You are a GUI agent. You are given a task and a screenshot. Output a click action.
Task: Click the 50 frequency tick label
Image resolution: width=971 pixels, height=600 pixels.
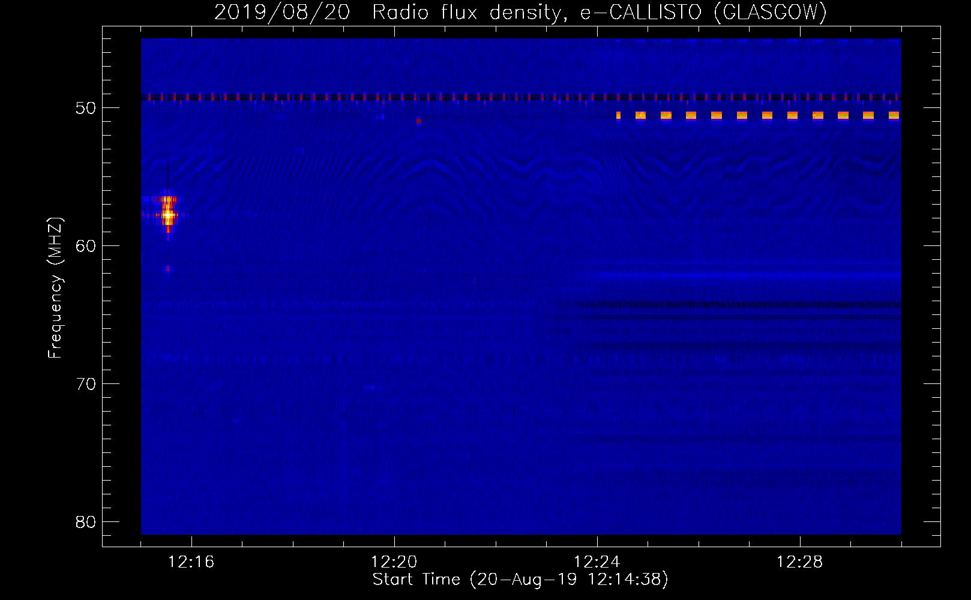[86, 108]
